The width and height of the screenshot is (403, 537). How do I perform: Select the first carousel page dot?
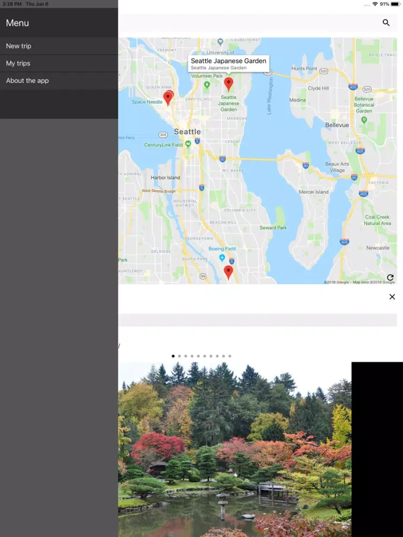click(173, 356)
